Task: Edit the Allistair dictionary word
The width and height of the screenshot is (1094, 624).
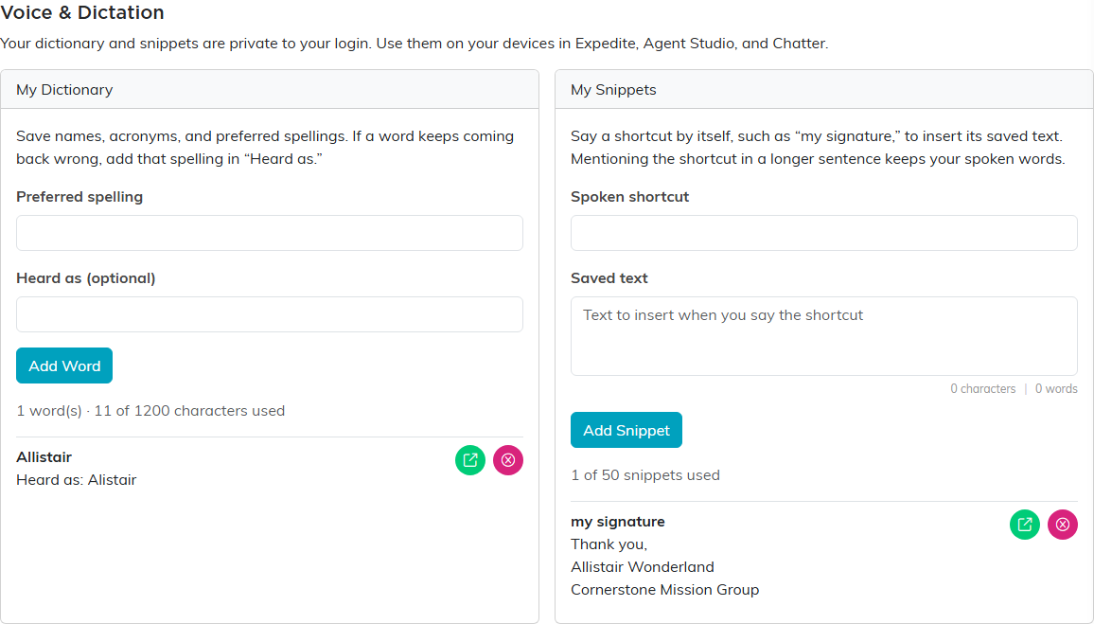Action: point(470,460)
